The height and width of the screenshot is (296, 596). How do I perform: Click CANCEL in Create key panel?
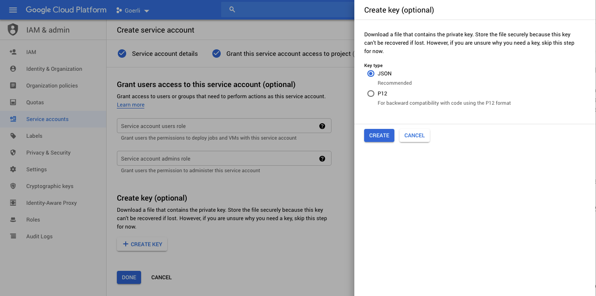click(x=414, y=135)
